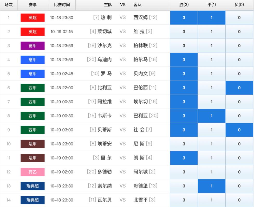Select win (3) for 埃蒂安 vs 尼斯

184,144
